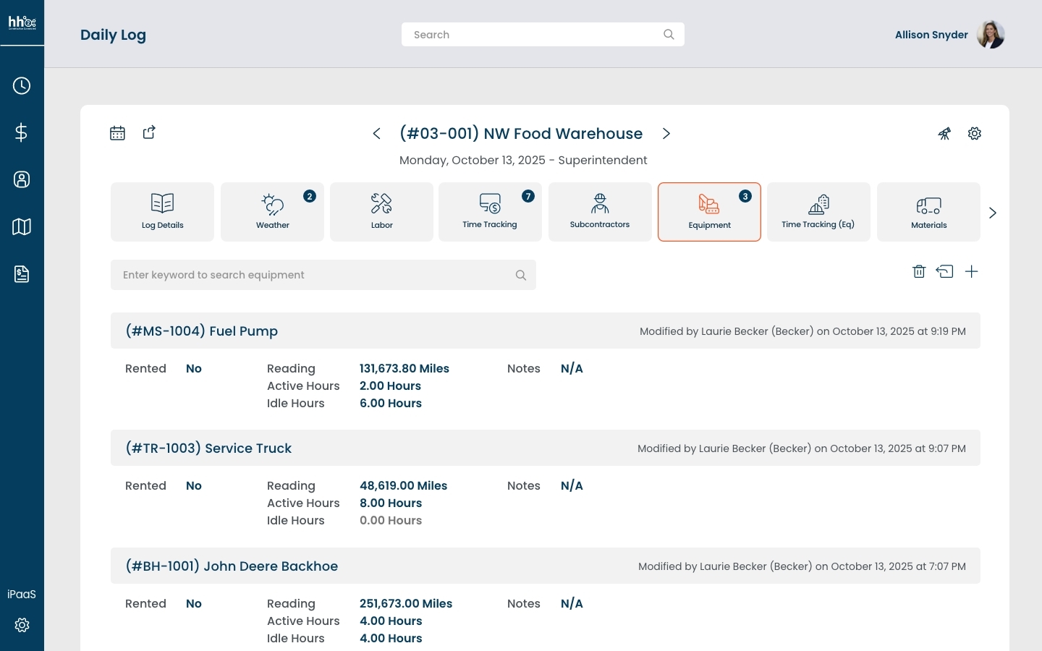The image size is (1042, 651).
Task: Go to next project with right chevron
Action: click(666, 134)
